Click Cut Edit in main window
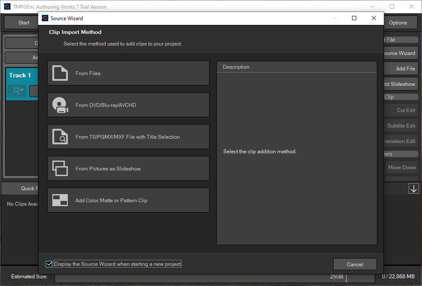This screenshot has width=422, height=286. point(401,110)
